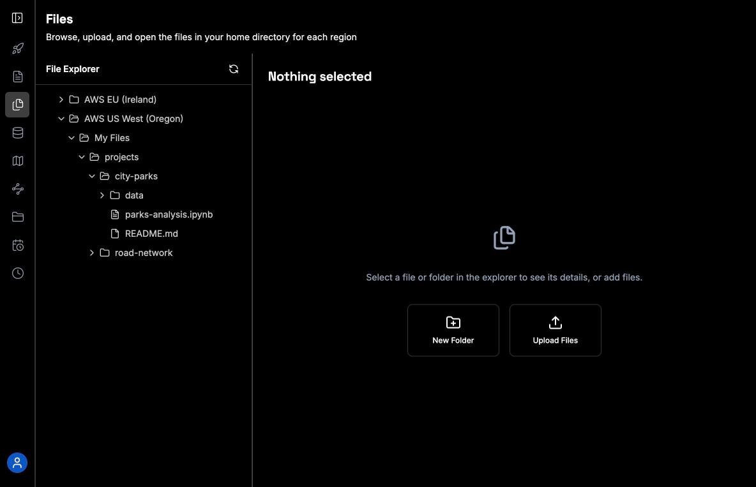Collapse the My Files chevron
Screen dimensions: 756x487
tap(71, 138)
